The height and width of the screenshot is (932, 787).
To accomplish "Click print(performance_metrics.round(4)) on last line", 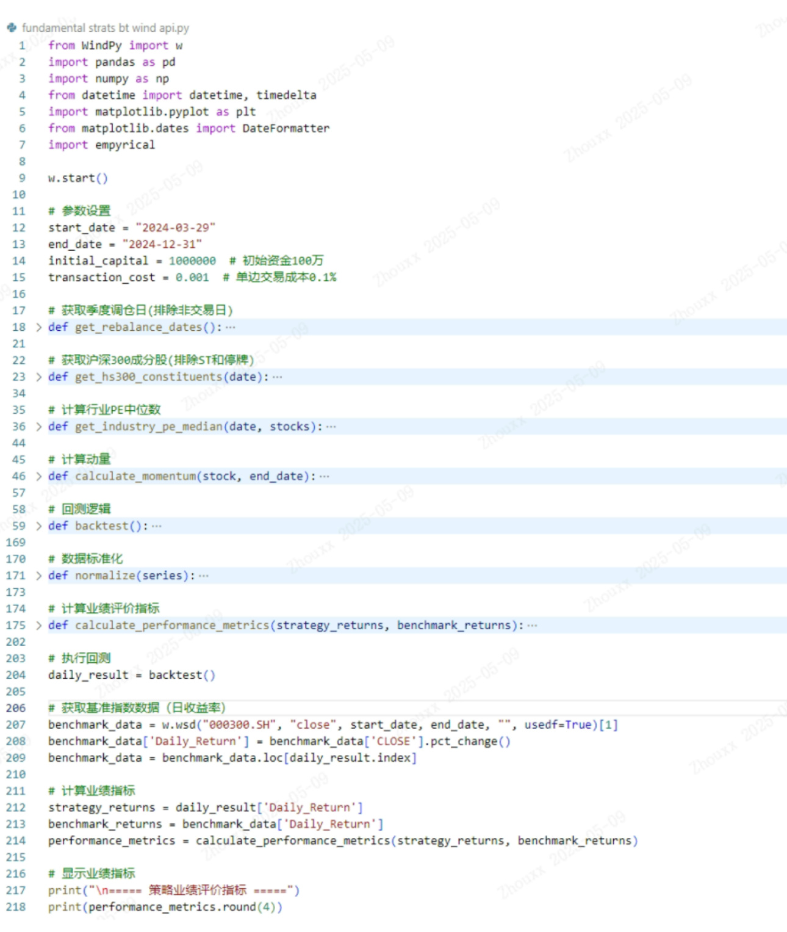I will (x=165, y=907).
